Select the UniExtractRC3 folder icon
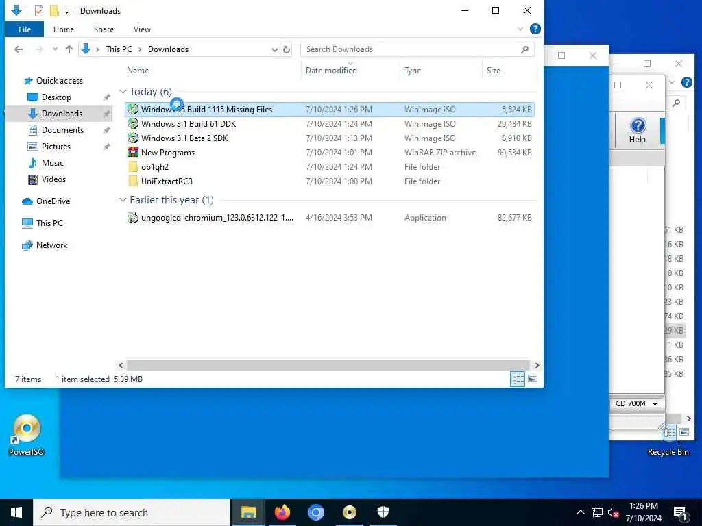702x526 pixels. point(133,181)
